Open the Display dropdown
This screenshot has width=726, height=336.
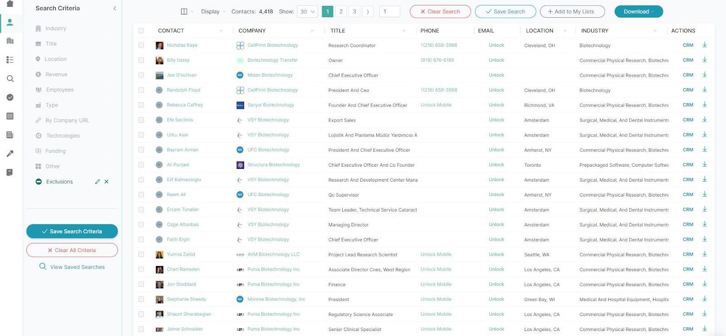tap(213, 11)
